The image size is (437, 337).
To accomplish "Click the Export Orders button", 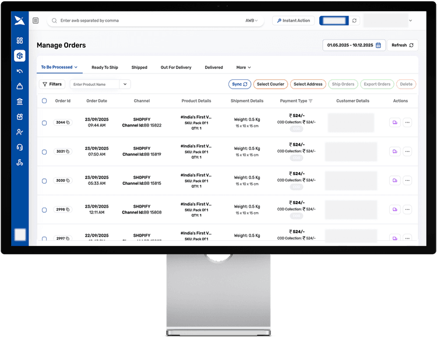I will pos(377,84).
